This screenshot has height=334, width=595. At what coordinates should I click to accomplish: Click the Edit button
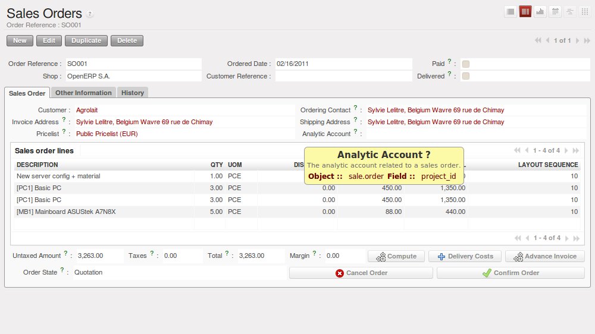coord(49,40)
